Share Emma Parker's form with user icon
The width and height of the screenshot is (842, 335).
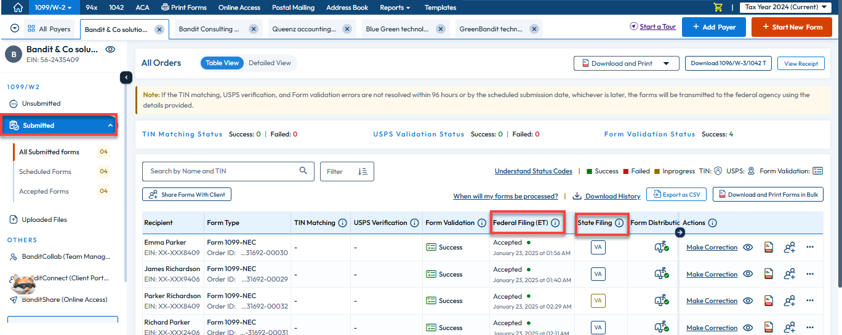[x=789, y=248]
